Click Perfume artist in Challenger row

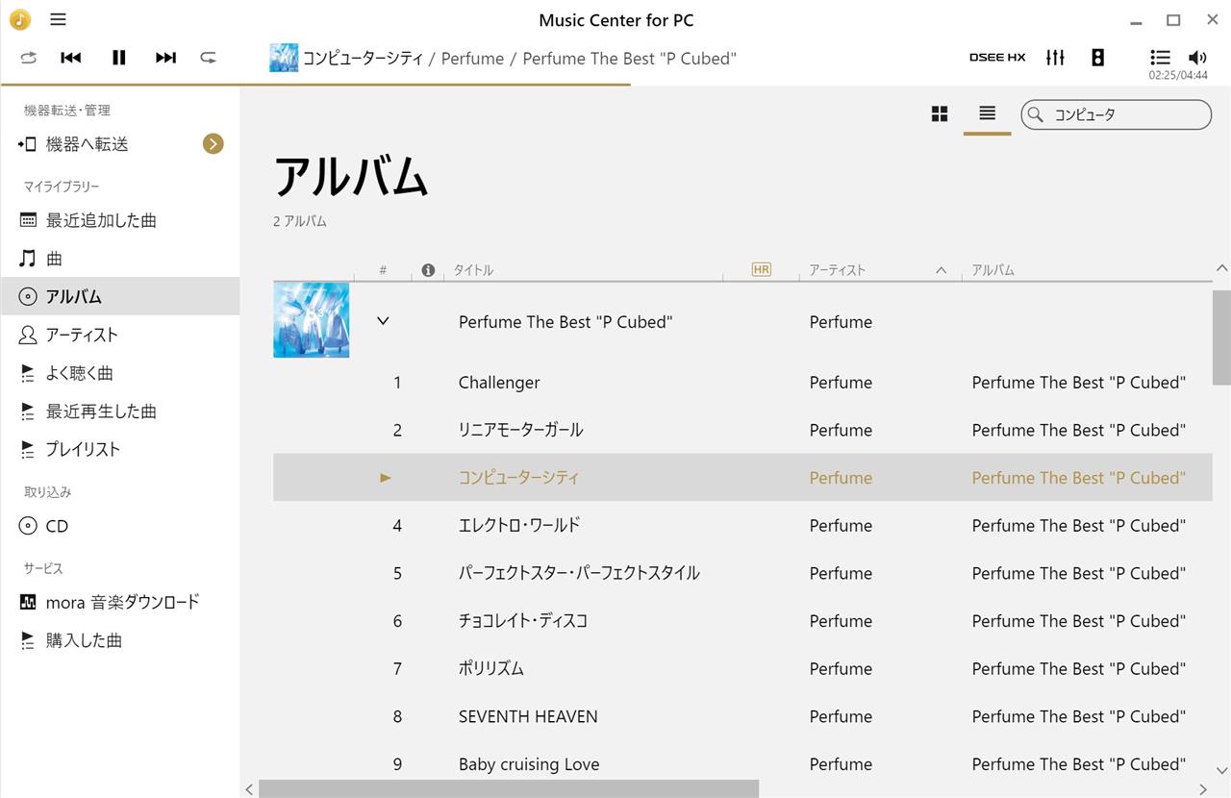click(841, 383)
